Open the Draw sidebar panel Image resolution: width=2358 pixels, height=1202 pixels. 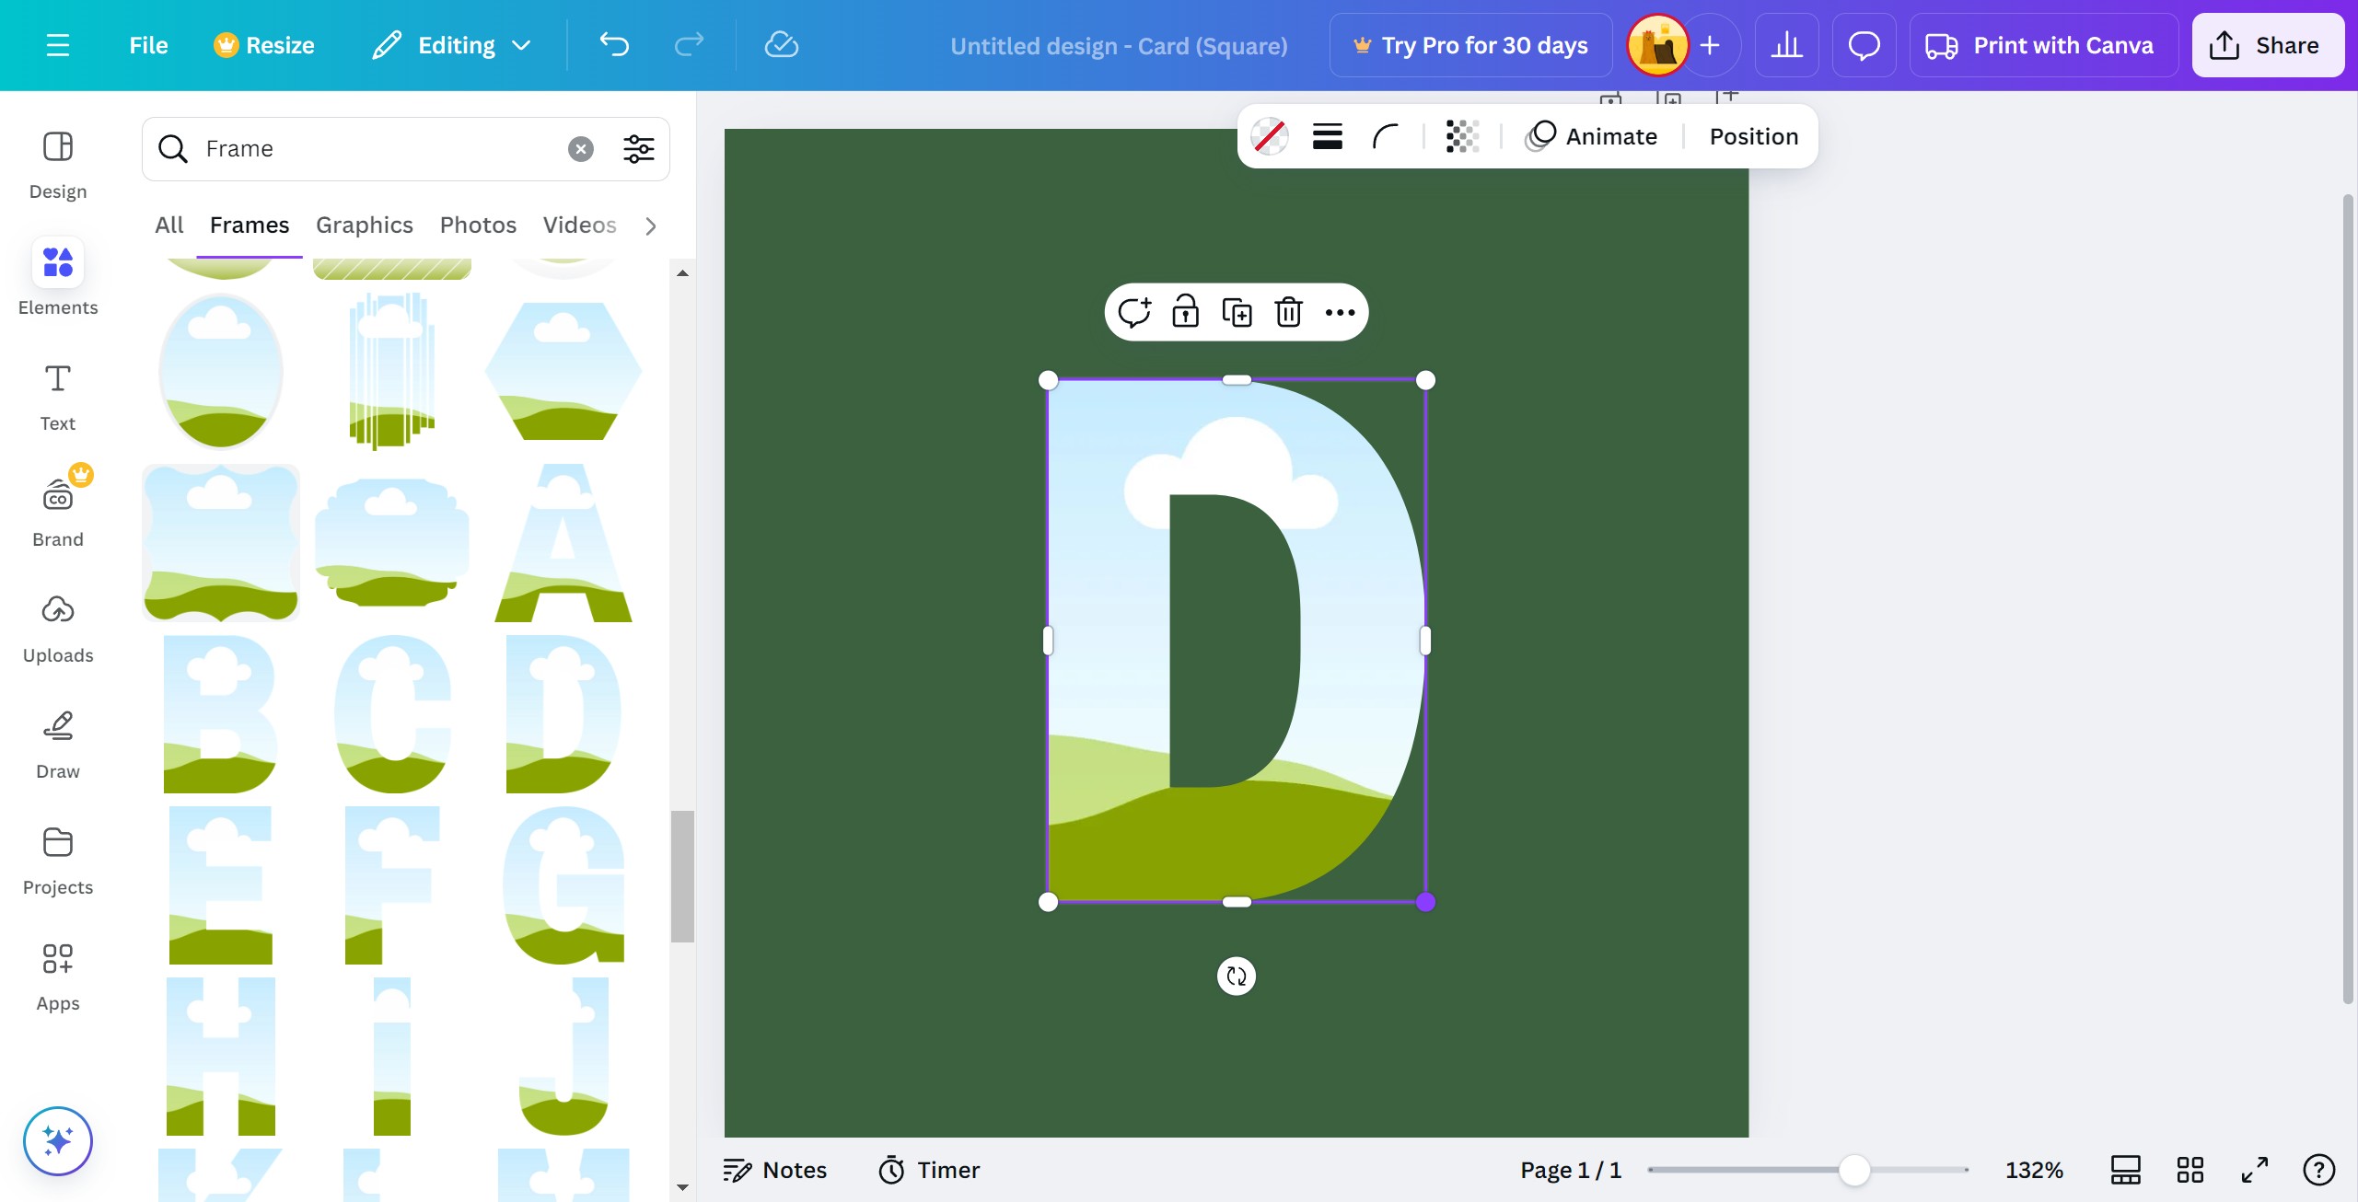pyautogui.click(x=58, y=745)
